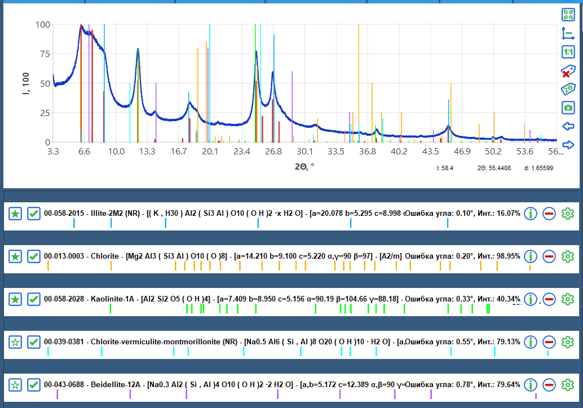Click the fit-to-screen expand icon
583x408 pixels.
point(568,15)
